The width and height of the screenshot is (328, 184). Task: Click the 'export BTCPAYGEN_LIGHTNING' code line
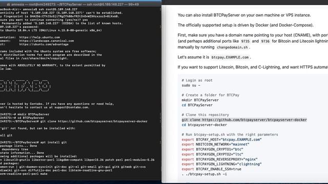222,164
